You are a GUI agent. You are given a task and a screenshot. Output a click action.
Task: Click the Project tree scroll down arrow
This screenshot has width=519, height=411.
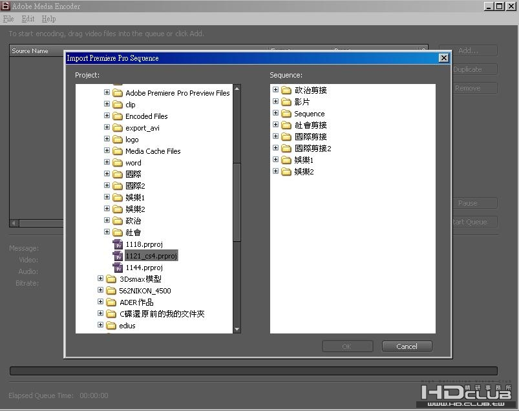237,329
